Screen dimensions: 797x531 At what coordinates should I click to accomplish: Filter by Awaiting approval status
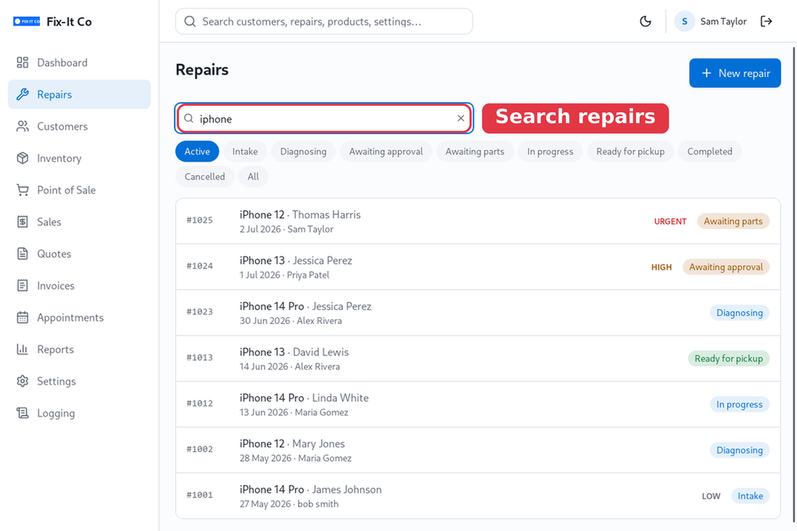385,151
